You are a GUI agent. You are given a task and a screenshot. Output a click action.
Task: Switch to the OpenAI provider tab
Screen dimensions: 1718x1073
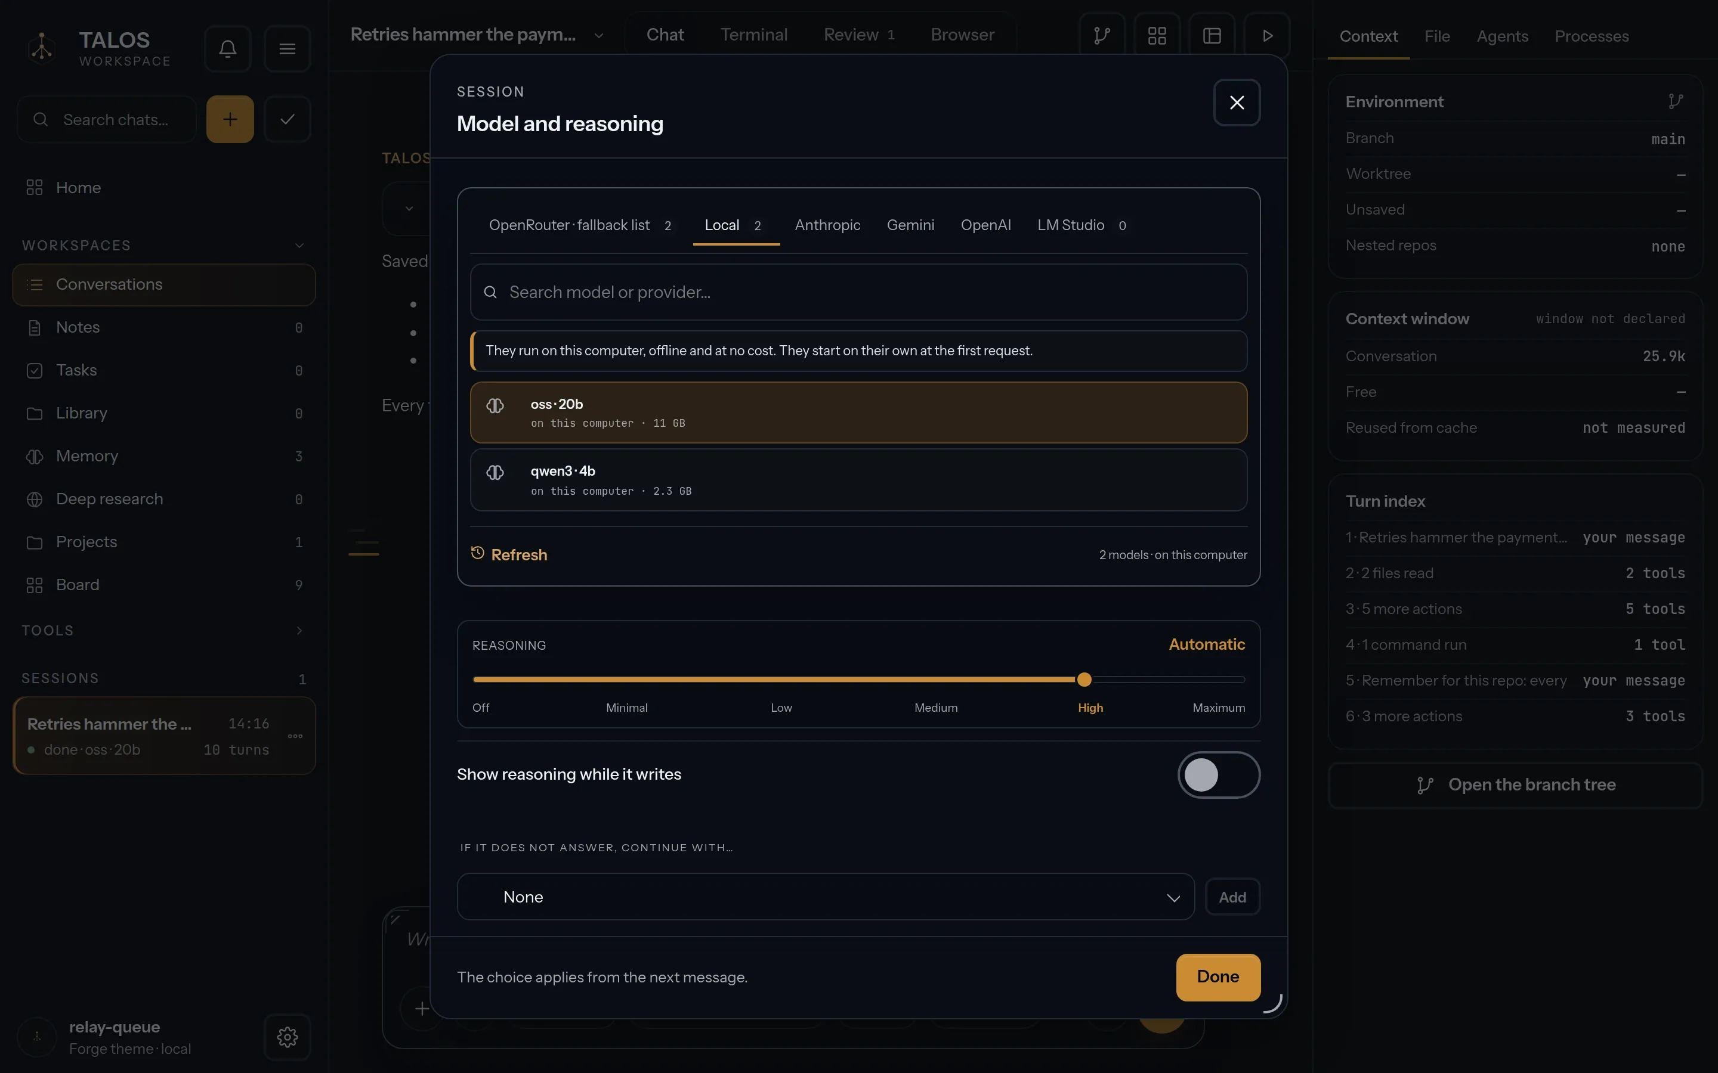985,226
